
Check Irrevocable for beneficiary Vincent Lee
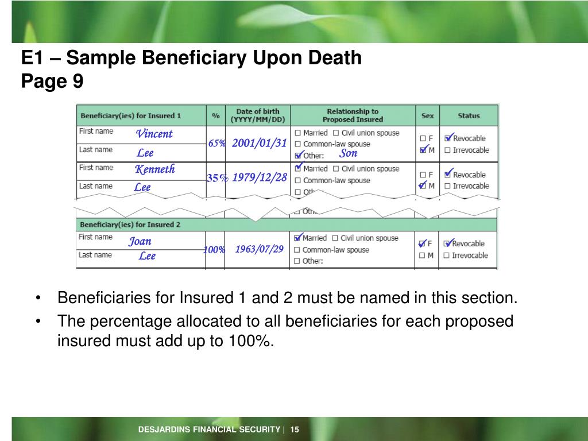coord(447,150)
